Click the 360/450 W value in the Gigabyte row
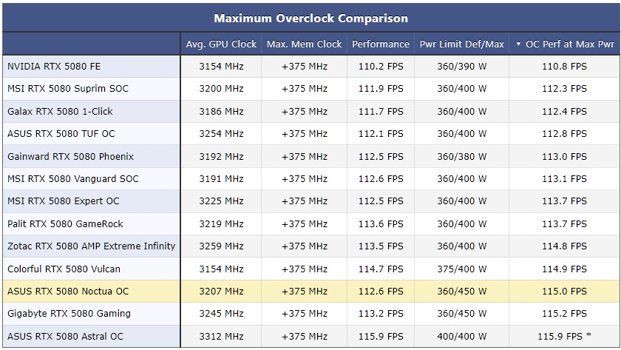The height and width of the screenshot is (350, 621). 462,314
